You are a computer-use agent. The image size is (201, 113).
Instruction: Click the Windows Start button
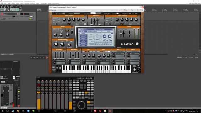tap(2, 111)
